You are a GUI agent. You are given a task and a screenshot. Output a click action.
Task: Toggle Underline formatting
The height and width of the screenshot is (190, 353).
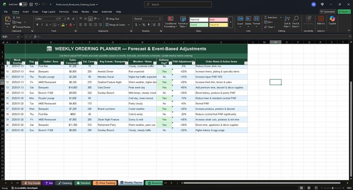coord(47,24)
